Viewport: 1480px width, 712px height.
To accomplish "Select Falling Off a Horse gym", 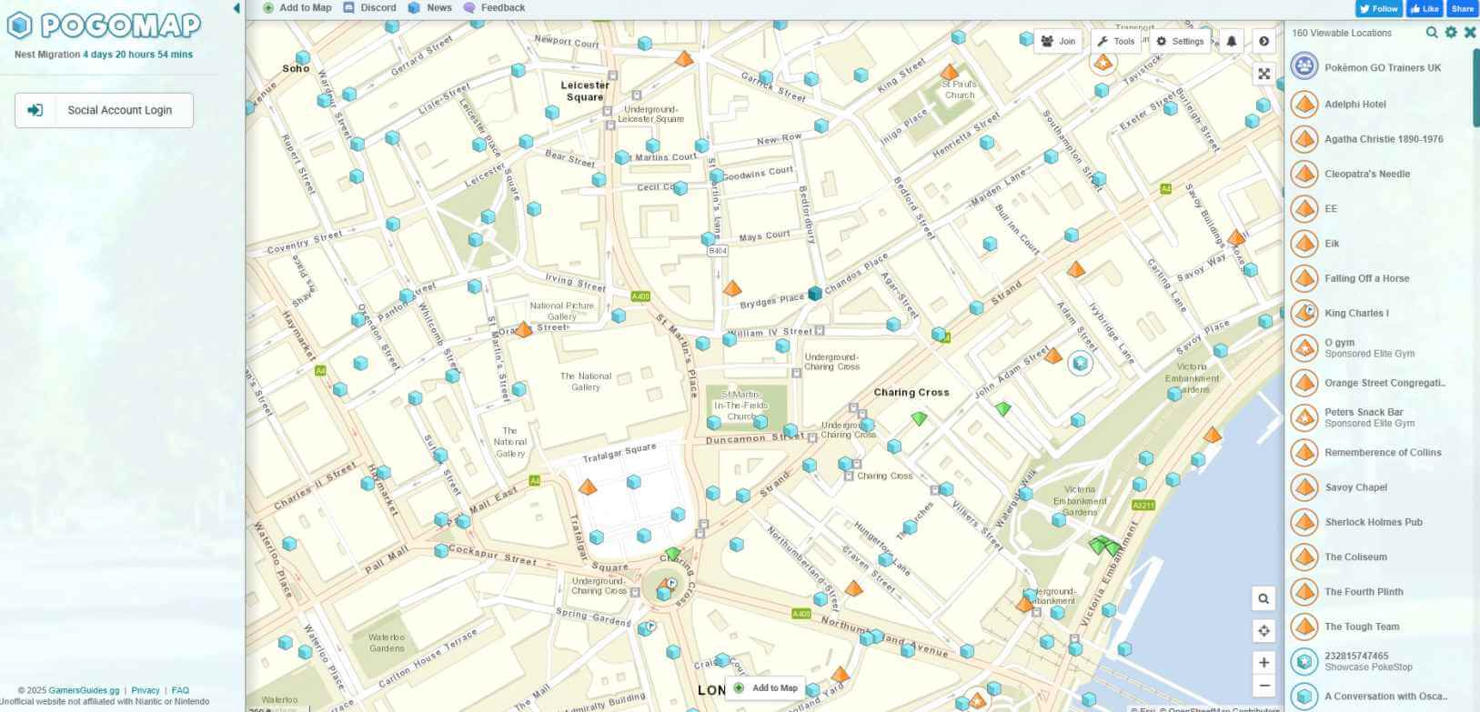I will pyautogui.click(x=1377, y=278).
